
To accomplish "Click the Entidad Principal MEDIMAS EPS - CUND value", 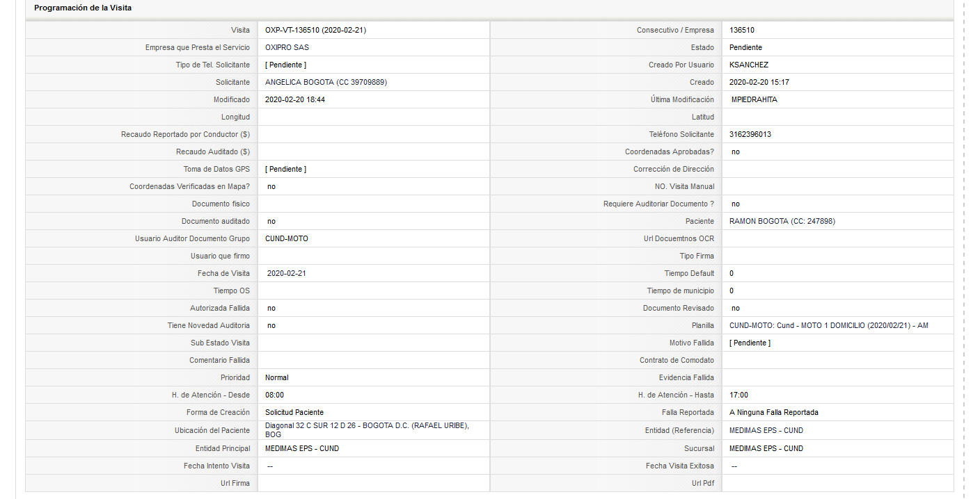I will coord(302,448).
